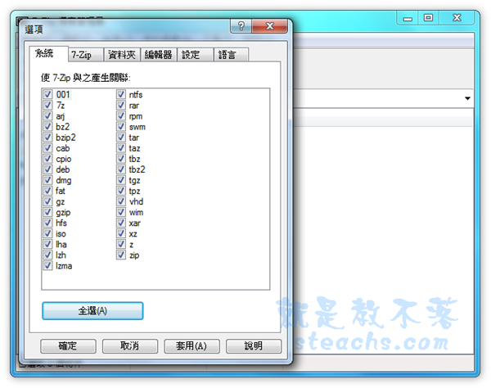Switch to the 系統 tab
The width and height of the screenshot is (491, 388).
(x=48, y=53)
